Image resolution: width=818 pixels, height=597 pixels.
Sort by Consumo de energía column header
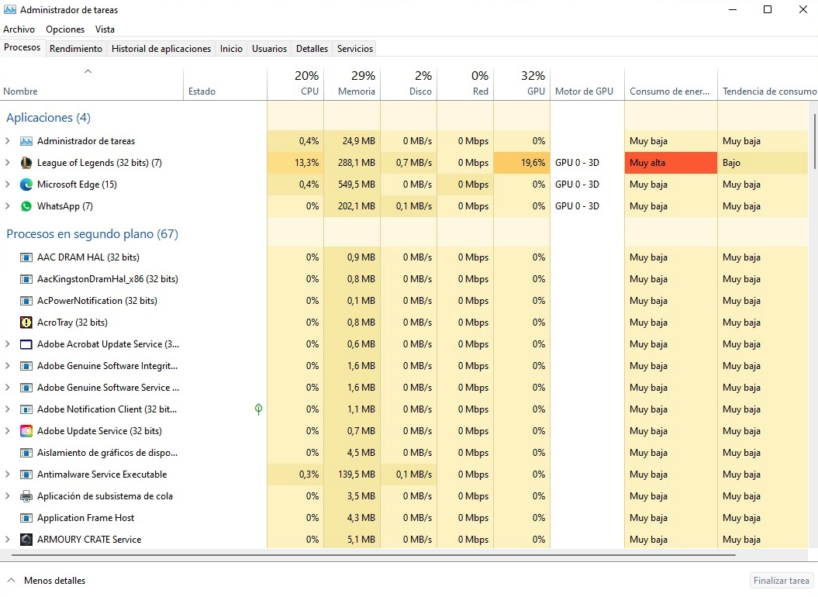click(x=671, y=84)
